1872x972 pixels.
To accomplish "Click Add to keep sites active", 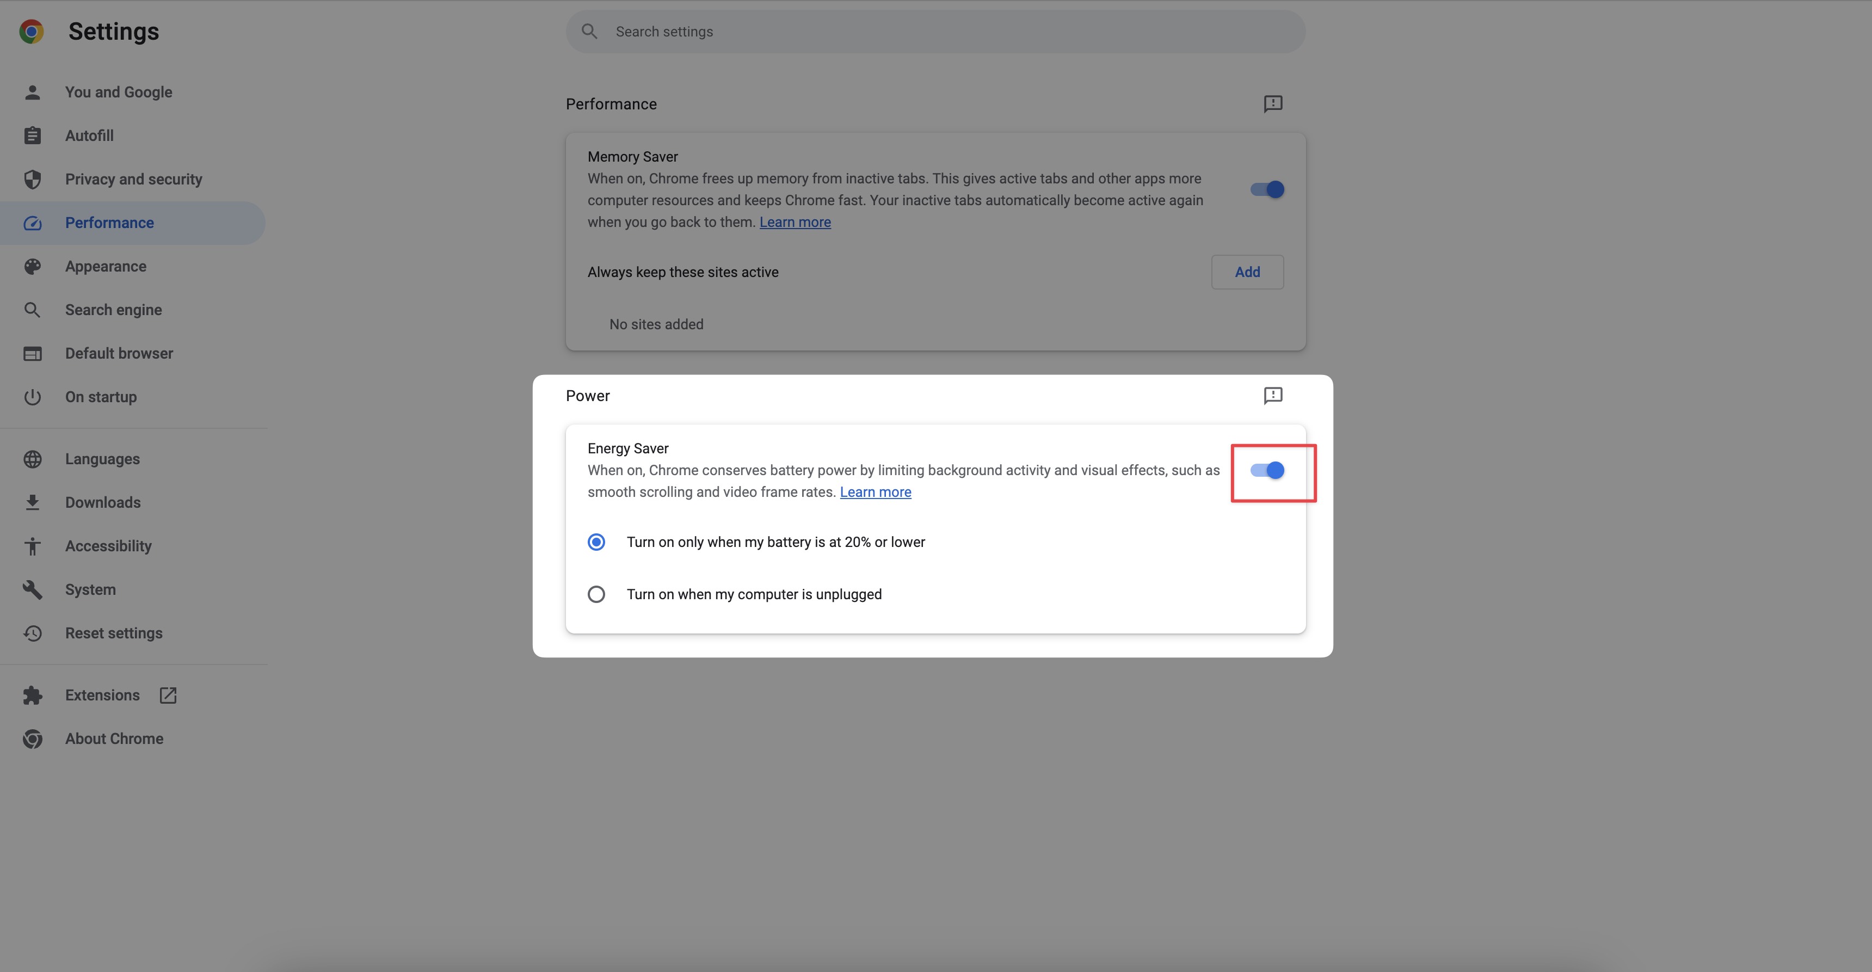I will point(1247,272).
